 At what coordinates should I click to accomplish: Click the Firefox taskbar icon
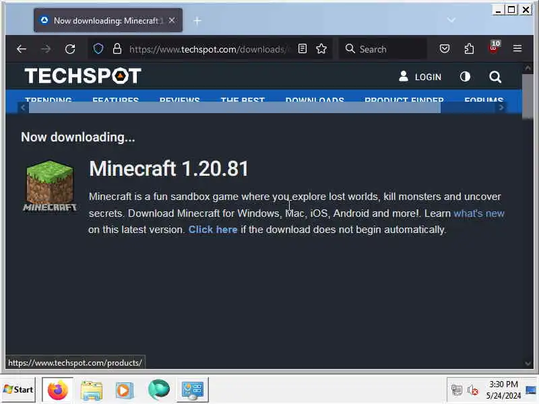coord(58,390)
